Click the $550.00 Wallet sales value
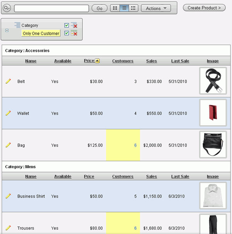Image resolution: width=232 pixels, height=234 pixels. 154,113
